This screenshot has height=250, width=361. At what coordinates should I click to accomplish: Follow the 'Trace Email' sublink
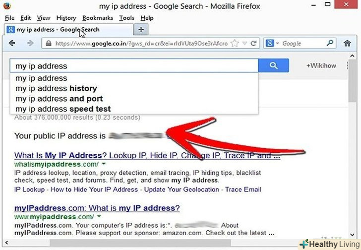pyautogui.click(x=243, y=189)
